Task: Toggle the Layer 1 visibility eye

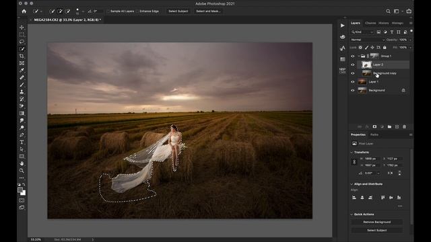Action: pos(353,82)
